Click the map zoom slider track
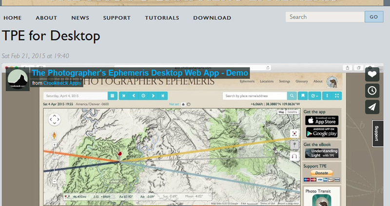Screen dimensions: 390x206 point(55,163)
